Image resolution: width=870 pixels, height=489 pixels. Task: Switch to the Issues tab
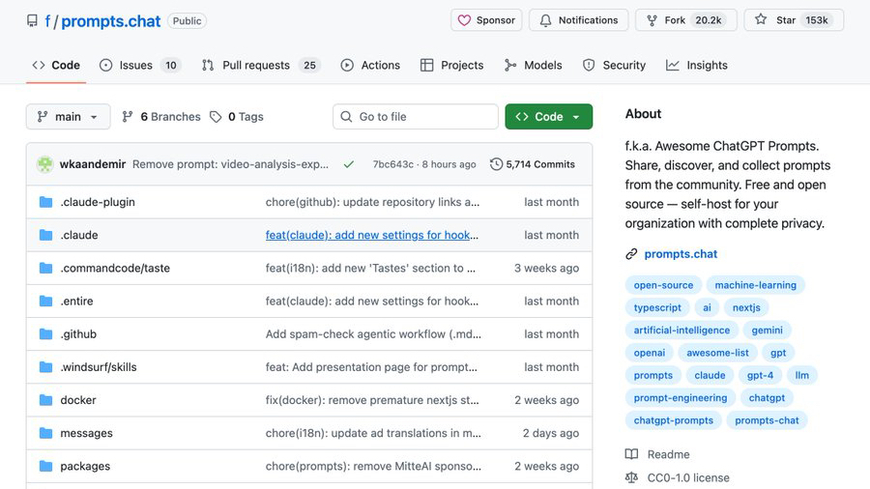point(136,65)
